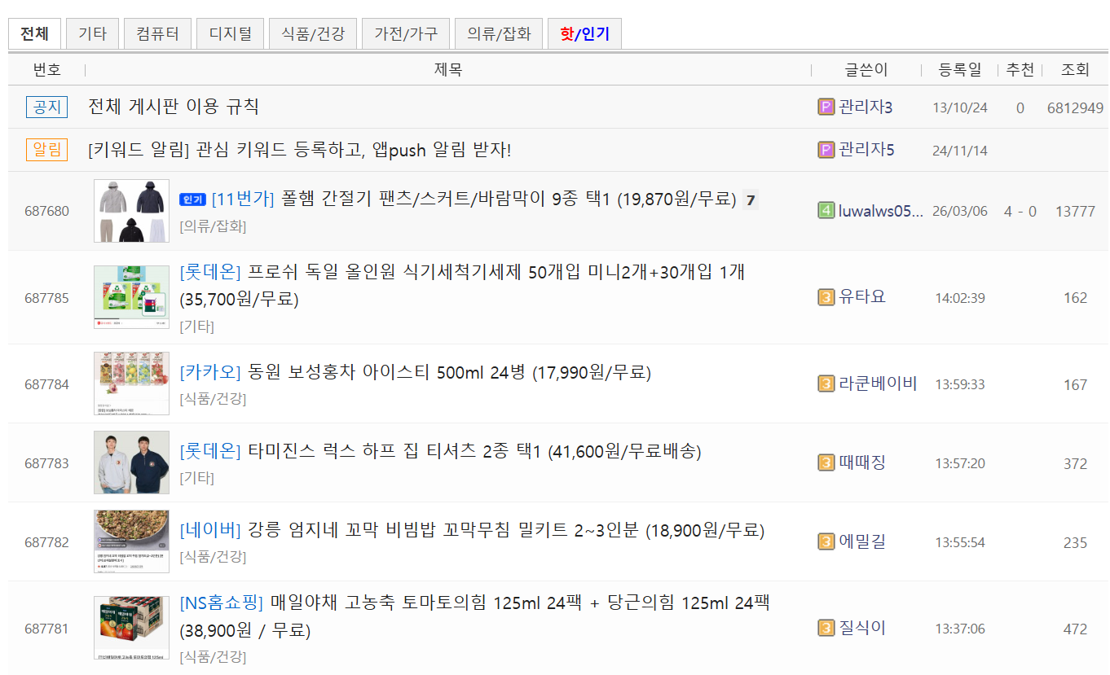Open the 컴퓨터 category tab

tap(156, 34)
